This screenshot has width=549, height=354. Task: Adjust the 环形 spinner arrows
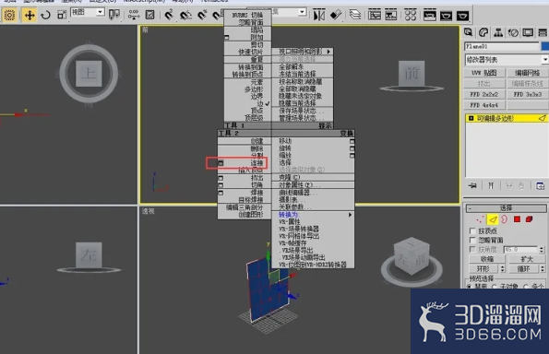point(503,268)
